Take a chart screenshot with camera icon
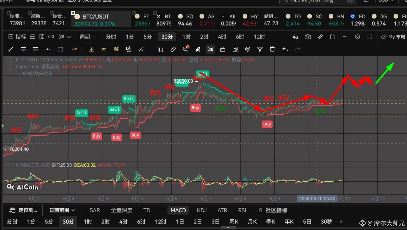This screenshot has width=407, height=230. coord(308,37)
